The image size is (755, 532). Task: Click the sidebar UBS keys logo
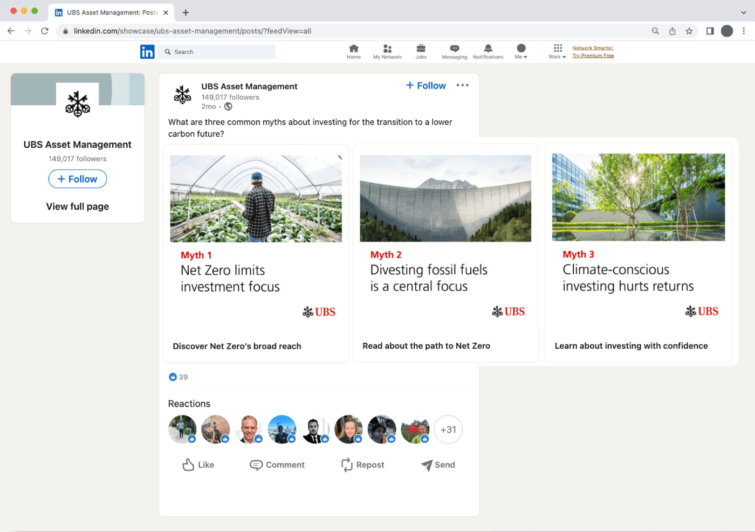(x=78, y=103)
